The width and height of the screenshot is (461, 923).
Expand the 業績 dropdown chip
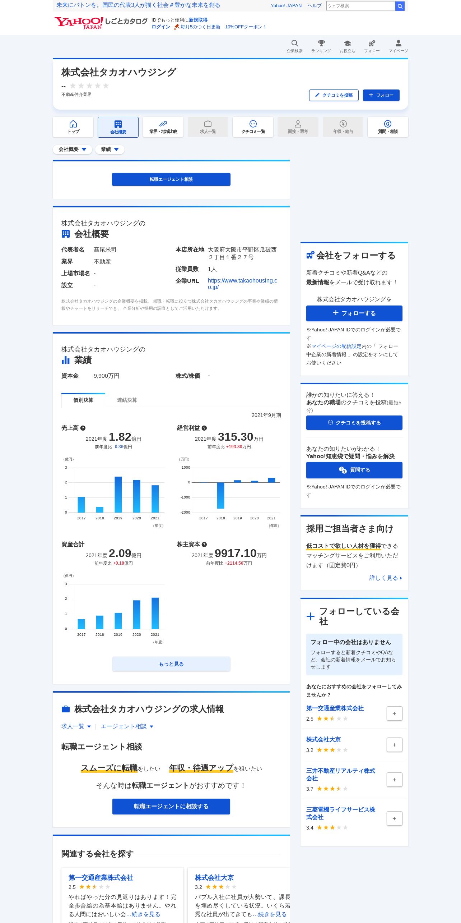tap(110, 149)
